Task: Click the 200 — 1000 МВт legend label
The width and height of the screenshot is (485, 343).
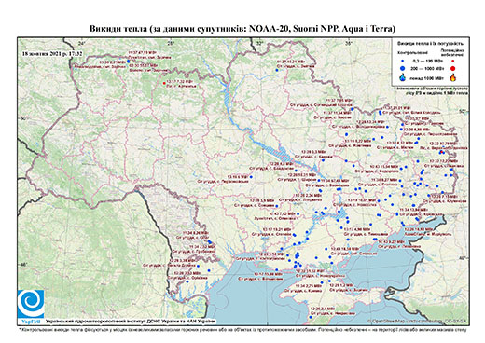Action: (x=427, y=68)
